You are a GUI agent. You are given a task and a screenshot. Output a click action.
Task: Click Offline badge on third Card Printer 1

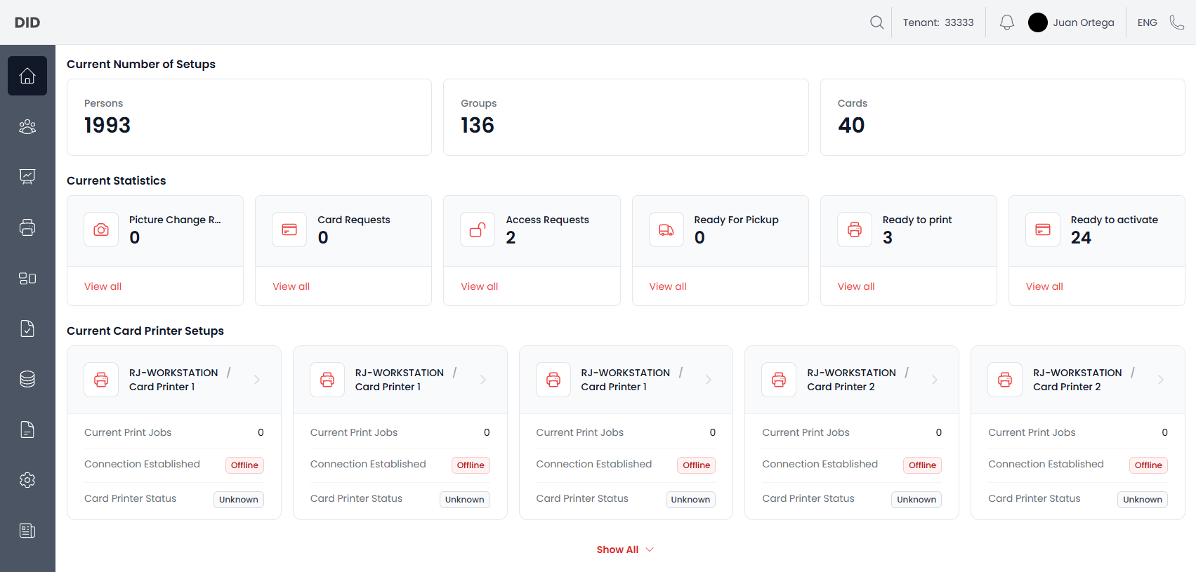tap(697, 465)
